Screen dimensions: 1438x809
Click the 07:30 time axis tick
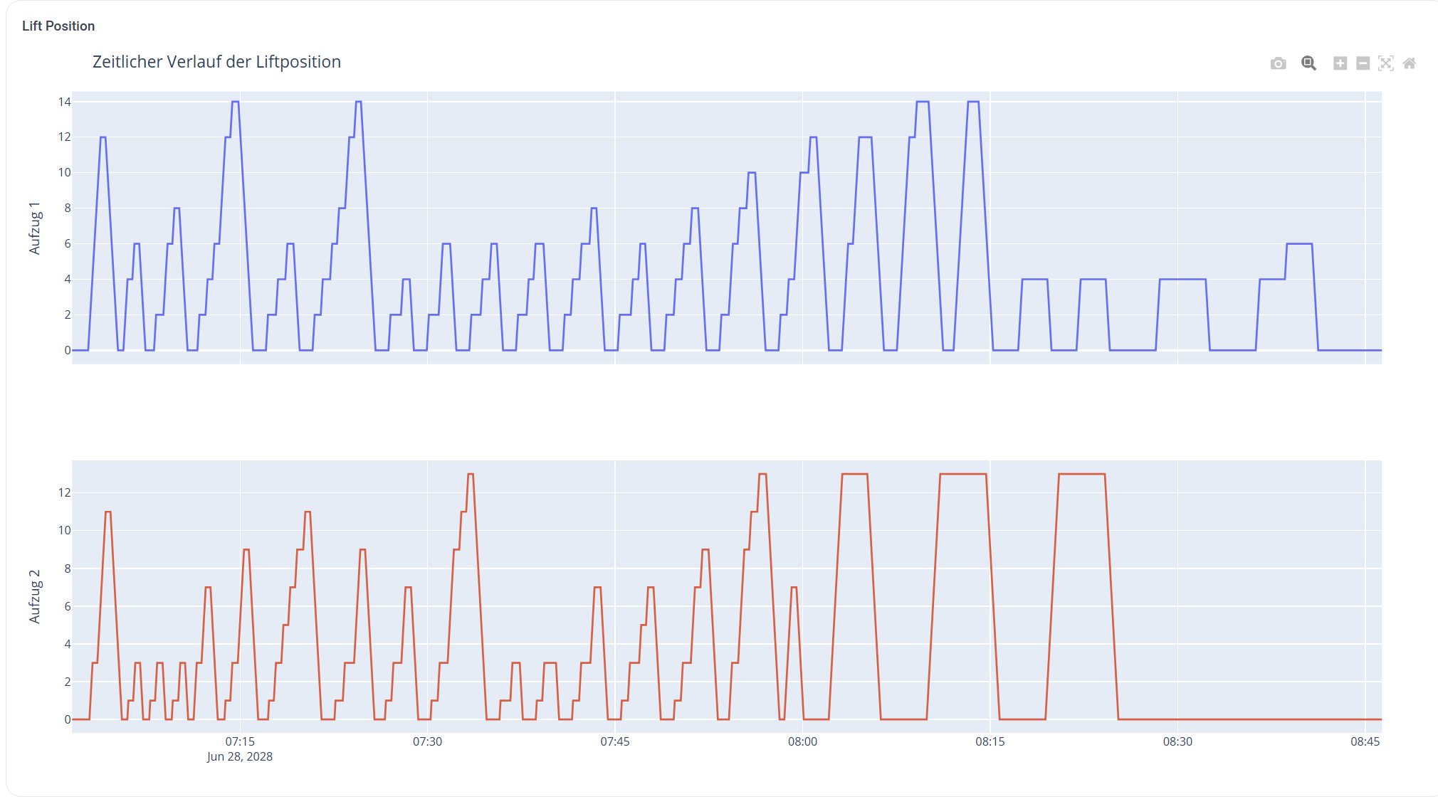427,741
